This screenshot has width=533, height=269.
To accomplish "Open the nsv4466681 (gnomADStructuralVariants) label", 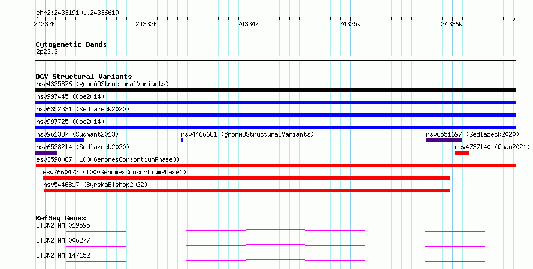I will click(x=247, y=134).
